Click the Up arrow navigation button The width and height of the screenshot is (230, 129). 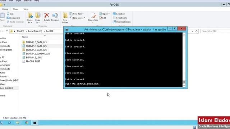[7, 31]
